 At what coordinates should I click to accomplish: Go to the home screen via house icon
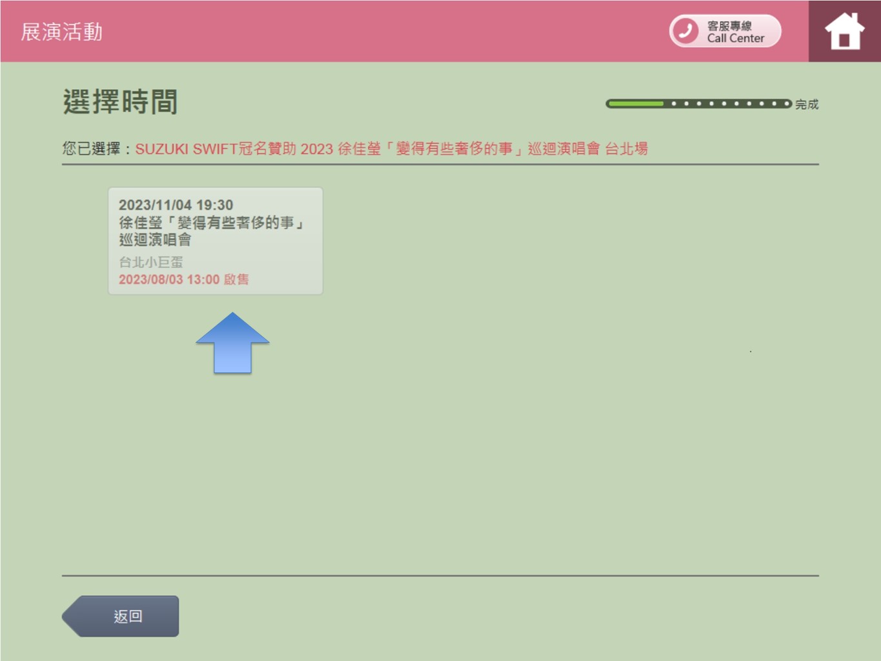click(844, 32)
